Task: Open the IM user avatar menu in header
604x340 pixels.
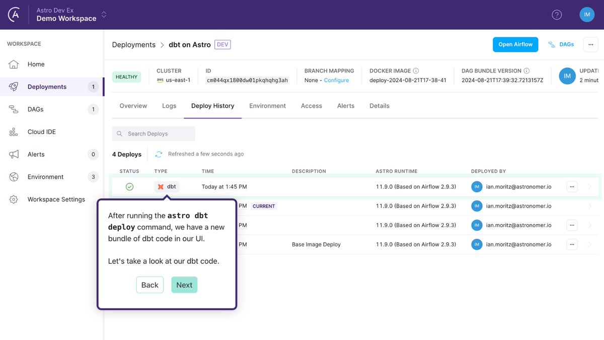Action: coord(587,15)
